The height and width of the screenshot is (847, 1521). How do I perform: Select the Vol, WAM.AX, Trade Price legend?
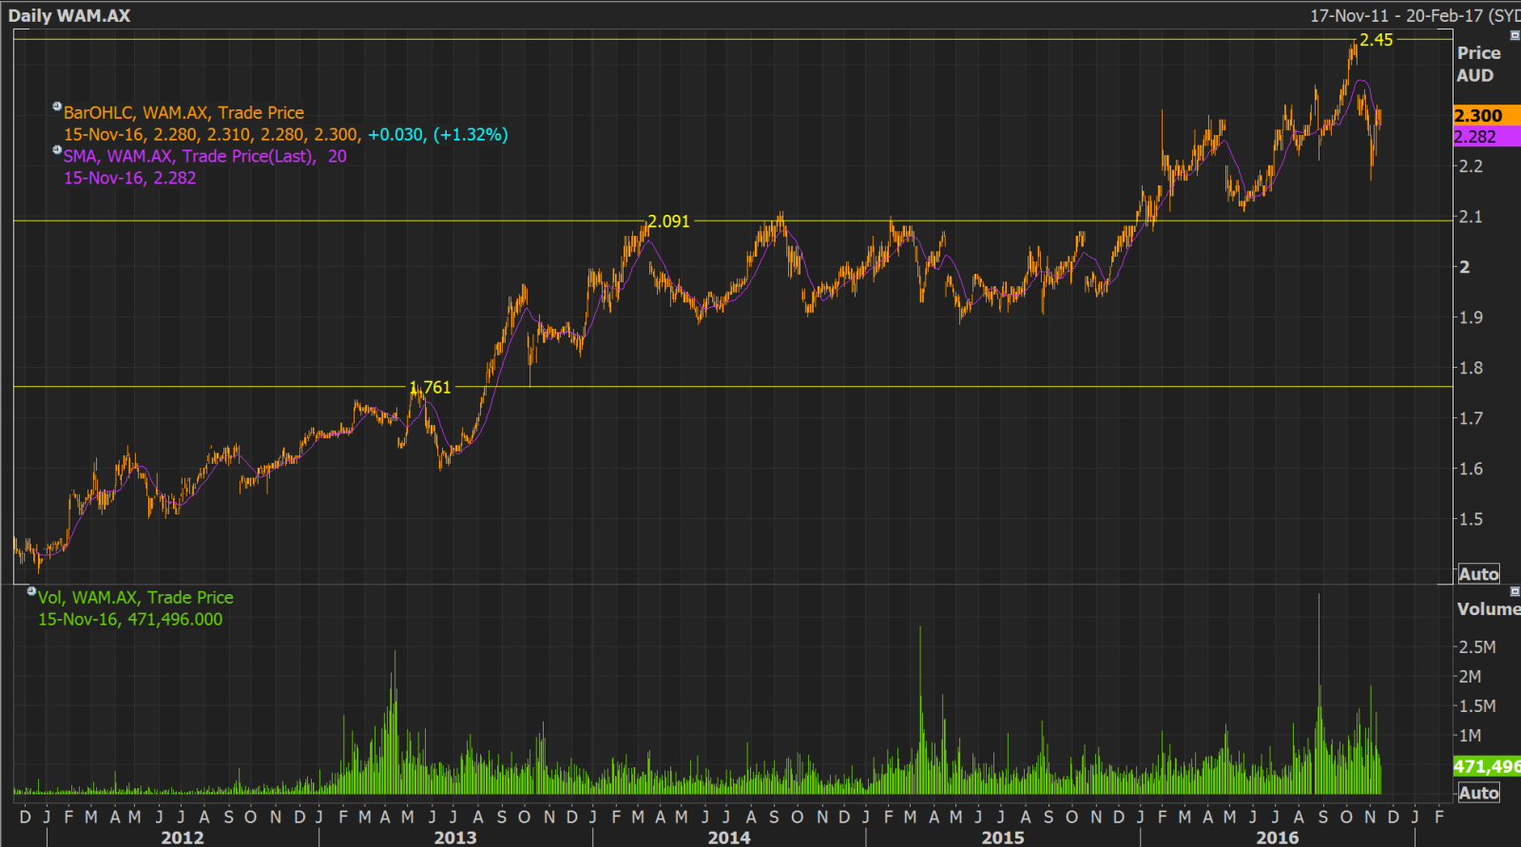136,597
